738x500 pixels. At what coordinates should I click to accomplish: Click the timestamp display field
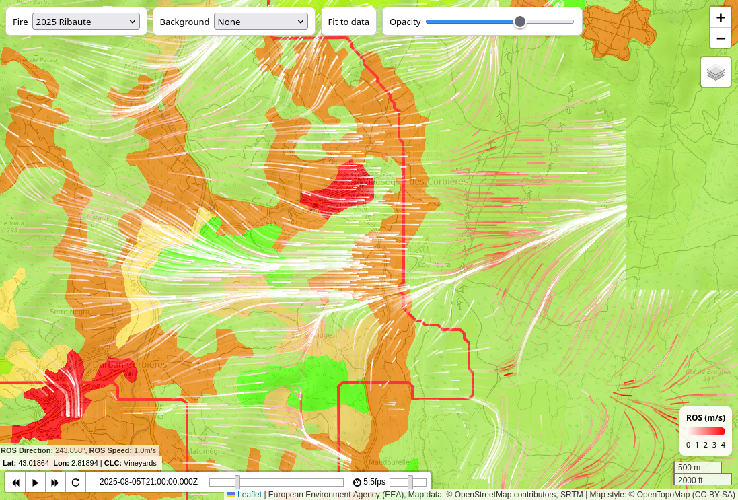[x=148, y=483]
